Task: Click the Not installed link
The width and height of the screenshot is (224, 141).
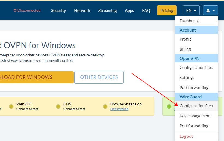Action: tap(119, 109)
